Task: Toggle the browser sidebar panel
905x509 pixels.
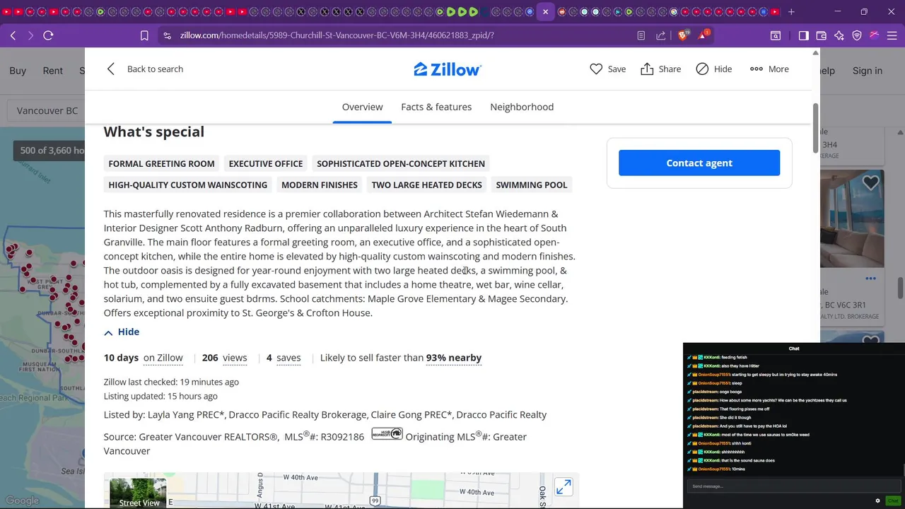Action: point(804,35)
